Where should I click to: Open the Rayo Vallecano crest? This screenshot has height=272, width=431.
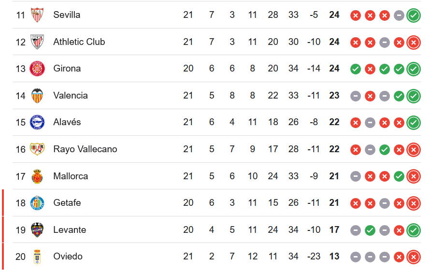[37, 149]
